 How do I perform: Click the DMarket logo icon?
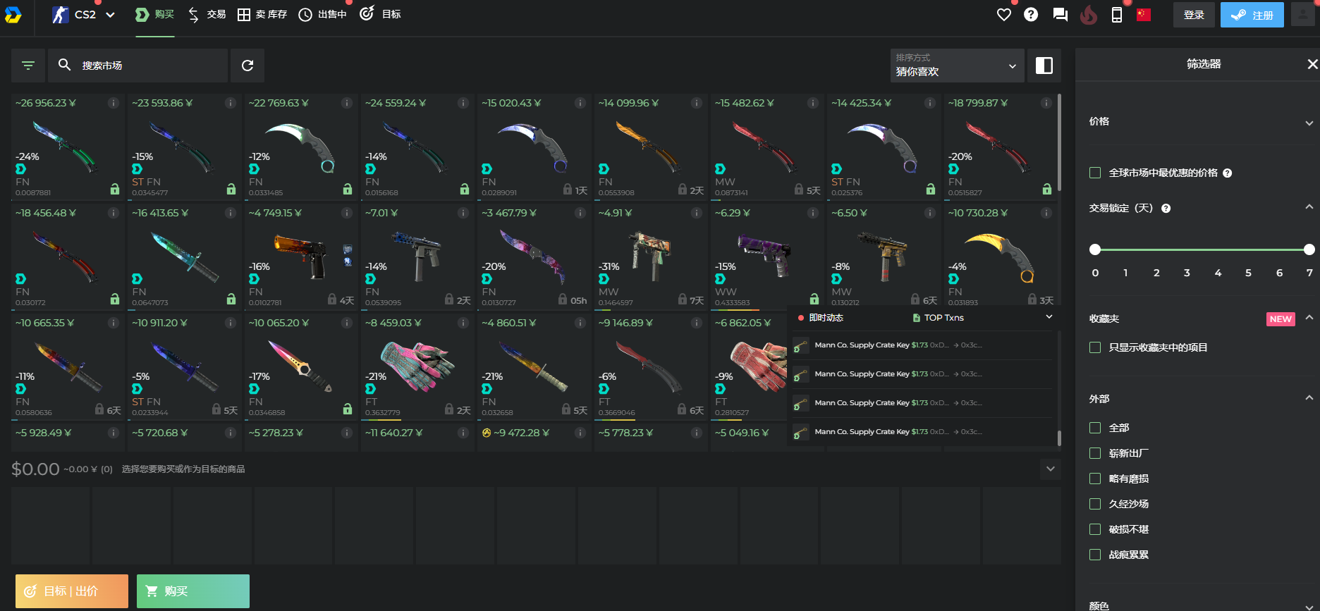(x=13, y=14)
